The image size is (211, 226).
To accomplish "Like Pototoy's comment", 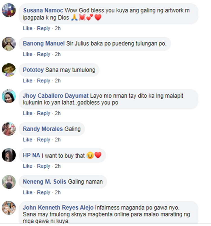I will pyautogui.click(x=28, y=81).
